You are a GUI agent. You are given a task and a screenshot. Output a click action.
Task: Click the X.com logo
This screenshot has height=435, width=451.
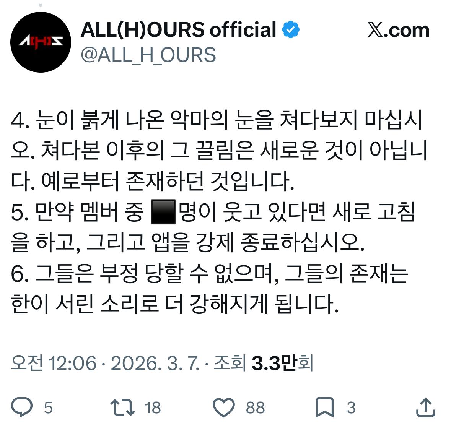pos(398,29)
